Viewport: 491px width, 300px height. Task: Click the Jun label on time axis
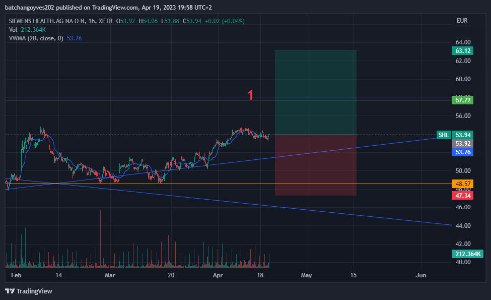pyautogui.click(x=421, y=275)
